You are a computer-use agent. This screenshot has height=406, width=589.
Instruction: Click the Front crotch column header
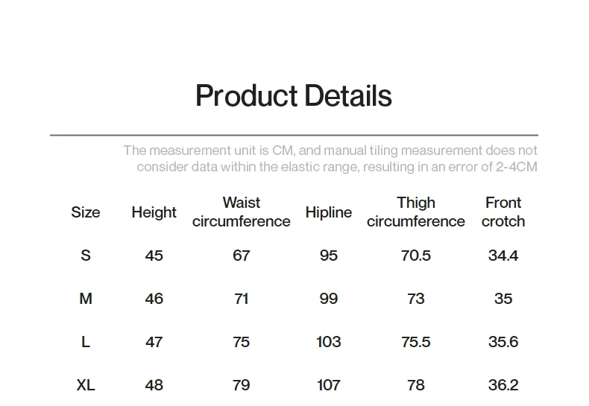503,212
